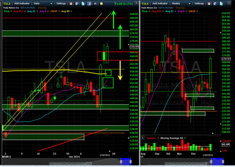
Task: Open Settings in Weekly chart
Action: [199, 3]
